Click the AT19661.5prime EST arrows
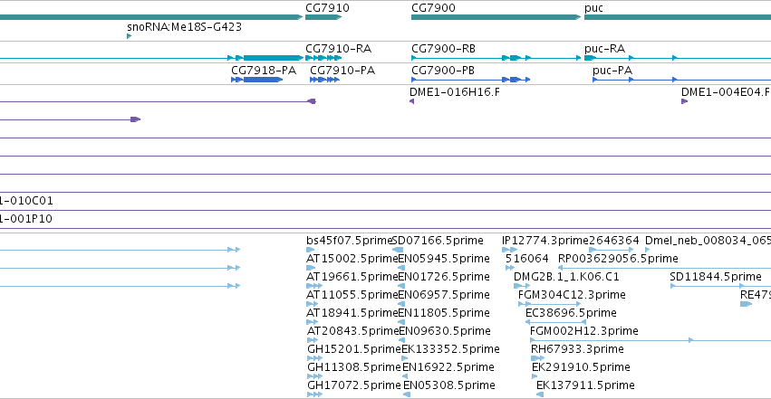The height and width of the screenshot is (399, 771). pyautogui.click(x=314, y=286)
